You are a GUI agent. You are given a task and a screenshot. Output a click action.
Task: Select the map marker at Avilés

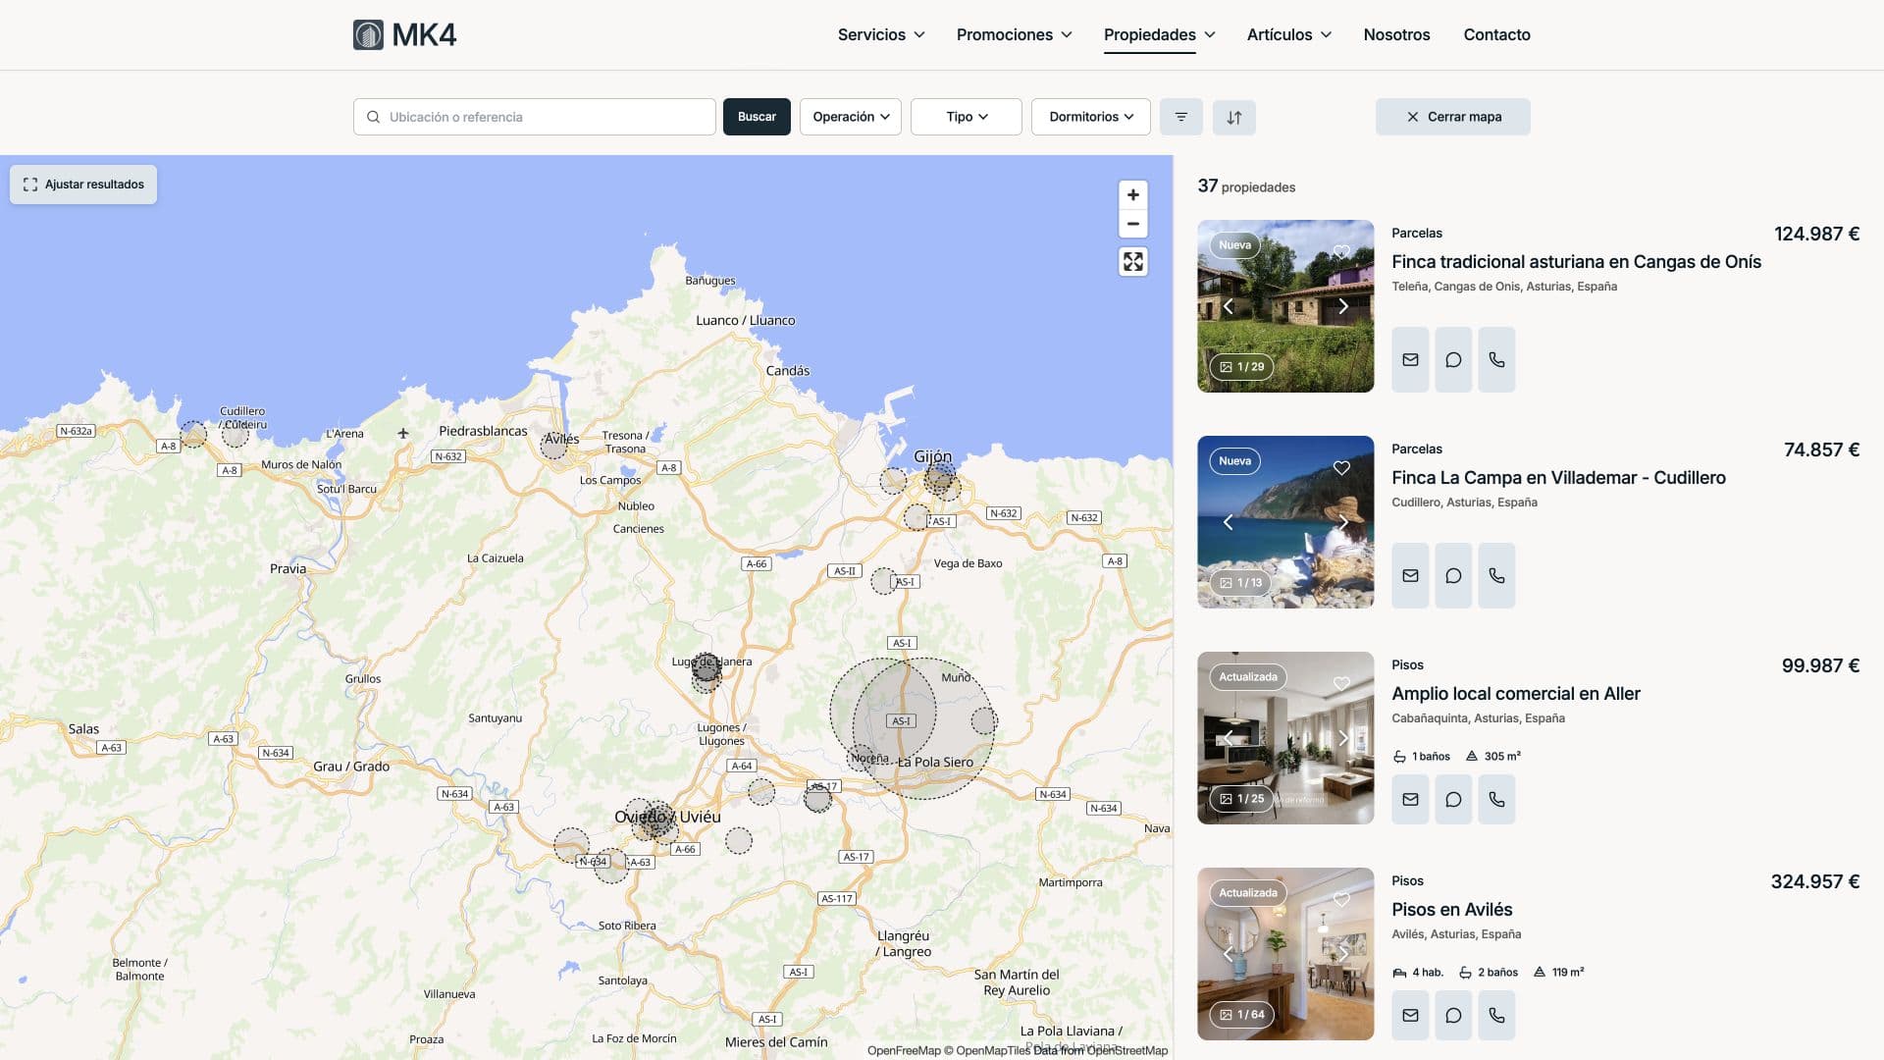[553, 445]
